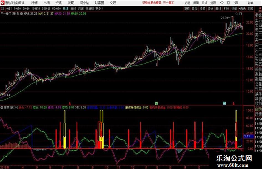262x169 pixels.
Task: Switch to 周线 weekly chart
Action: (x=73, y=9)
